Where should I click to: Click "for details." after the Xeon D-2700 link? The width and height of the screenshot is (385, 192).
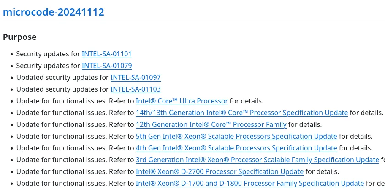(x=322, y=171)
